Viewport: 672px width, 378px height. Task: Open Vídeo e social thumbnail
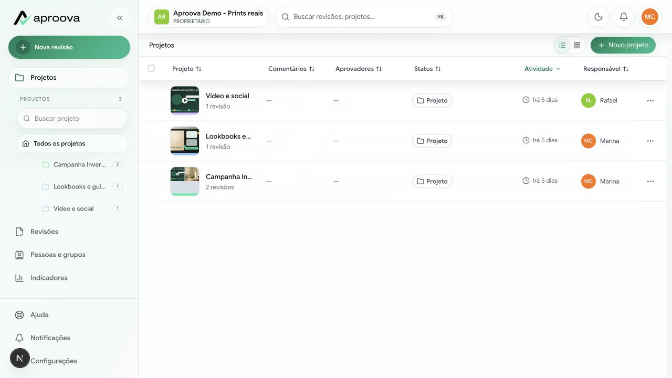[185, 100]
